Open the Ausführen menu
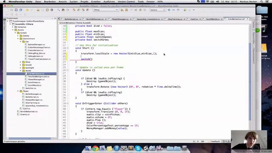 [109, 2]
